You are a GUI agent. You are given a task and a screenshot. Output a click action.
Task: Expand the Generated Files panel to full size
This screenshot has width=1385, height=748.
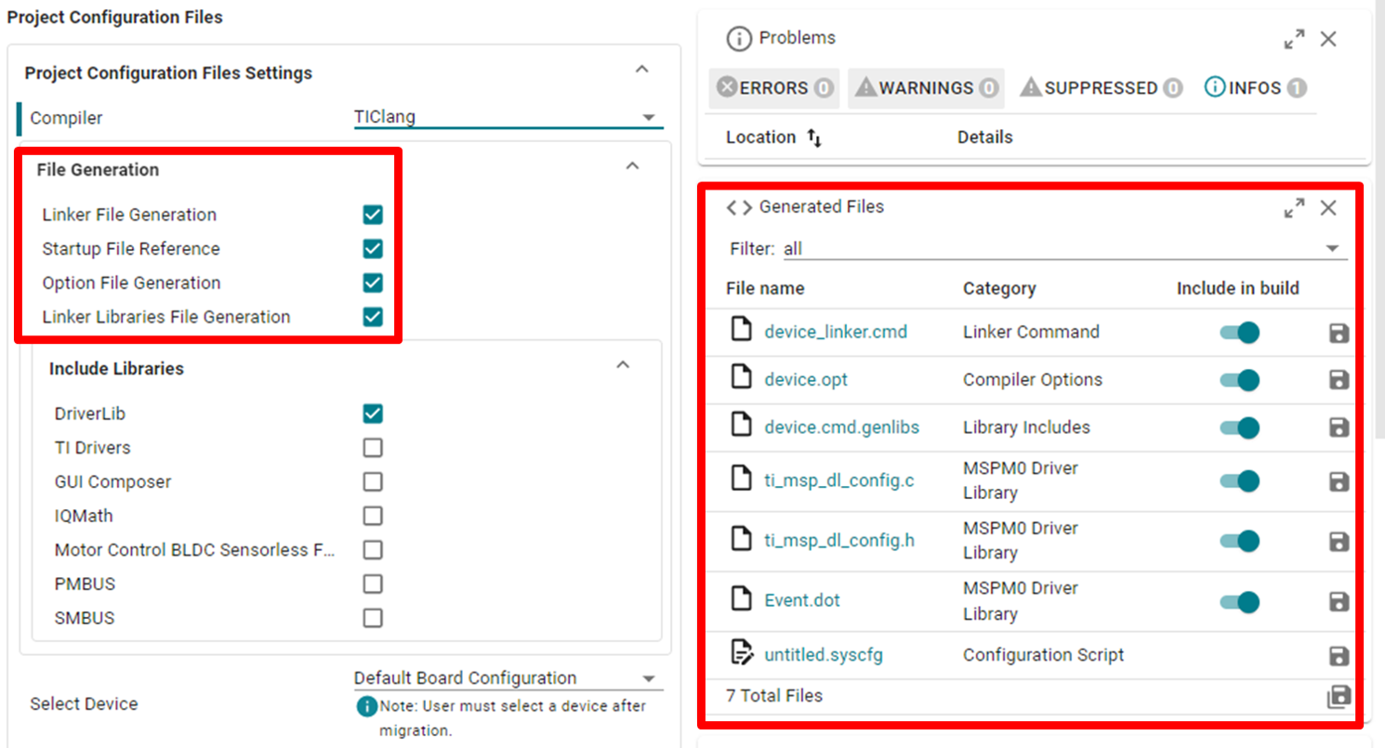[1294, 208]
